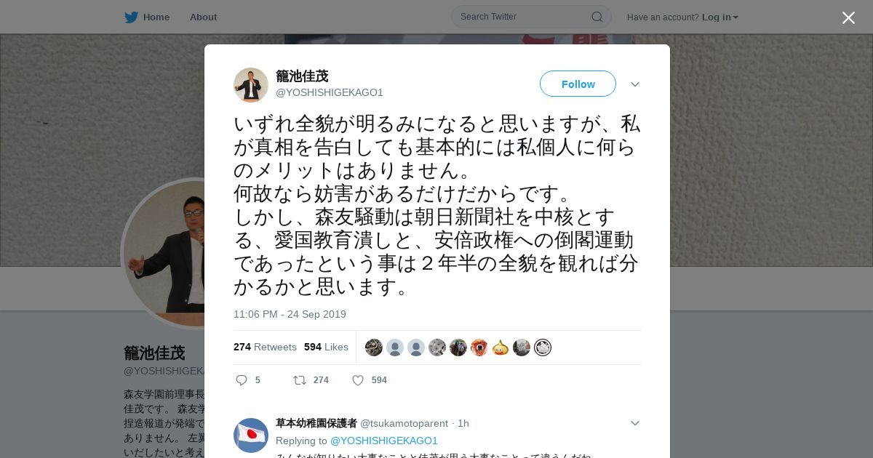Click the Twitter bird Home icon
Viewport: 873px width, 458px height.
click(131, 17)
